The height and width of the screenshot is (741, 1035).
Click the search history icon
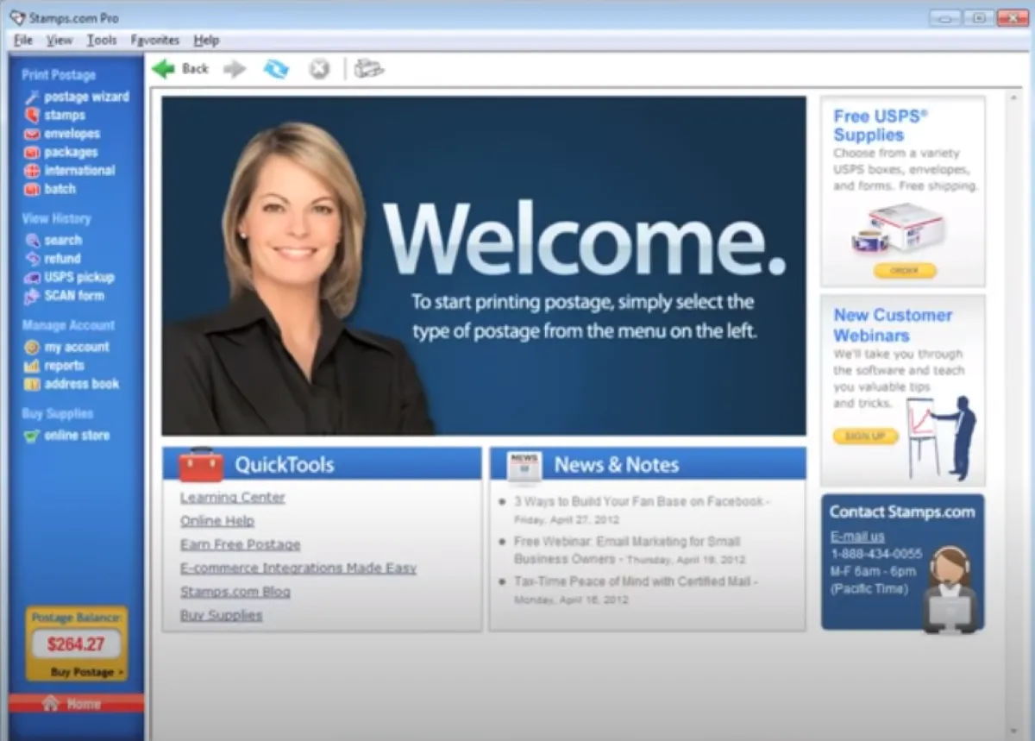(32, 241)
